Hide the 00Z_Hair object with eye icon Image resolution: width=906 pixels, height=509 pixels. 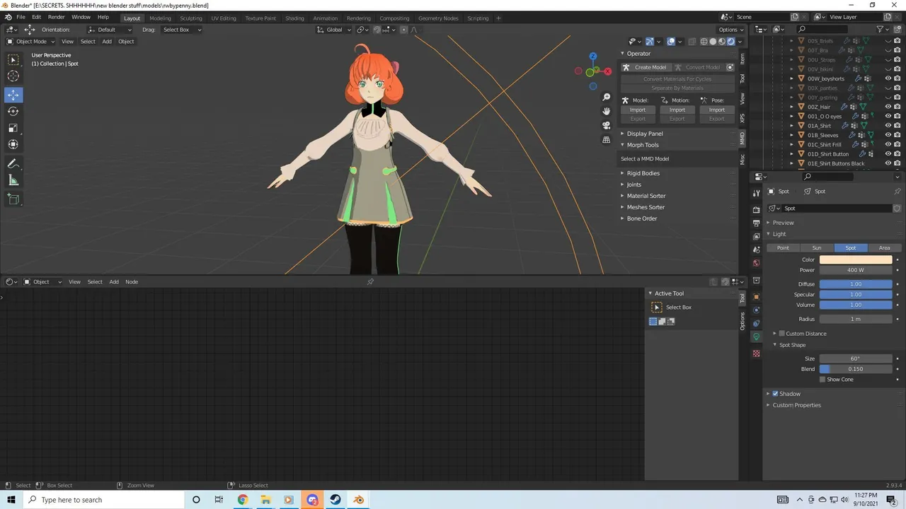[888, 107]
